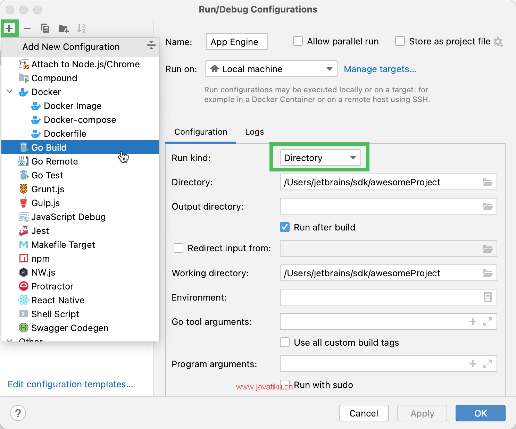Select Protractor configuration type
This screenshot has height=429, width=516.
tap(80, 286)
